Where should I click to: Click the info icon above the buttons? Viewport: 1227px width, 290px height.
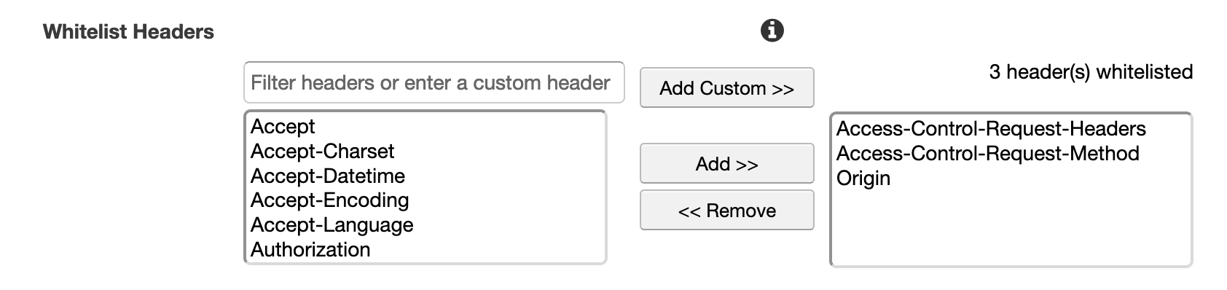pos(772,31)
